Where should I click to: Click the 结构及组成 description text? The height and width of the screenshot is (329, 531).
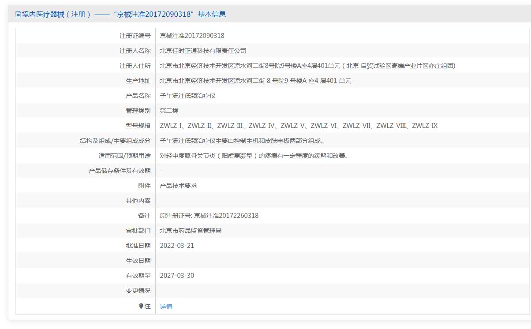pyautogui.click(x=242, y=141)
